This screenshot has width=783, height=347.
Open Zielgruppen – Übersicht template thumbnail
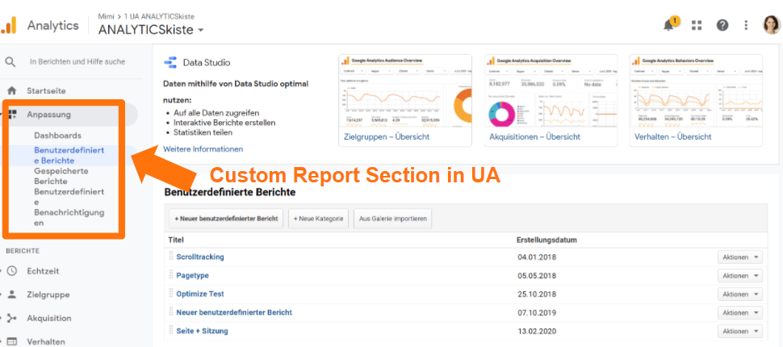(405, 100)
